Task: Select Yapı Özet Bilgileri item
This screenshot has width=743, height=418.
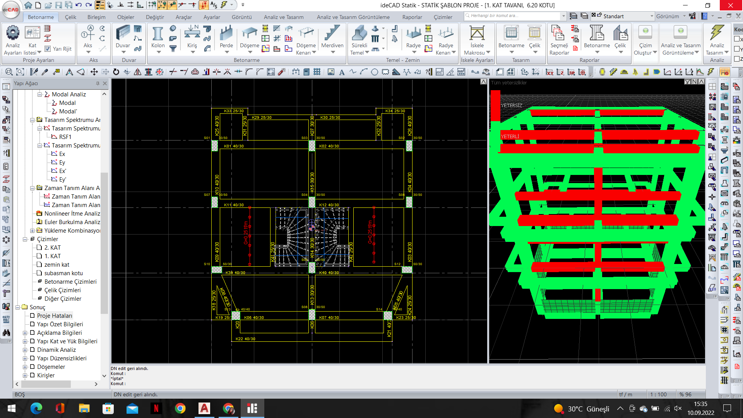Action: (x=60, y=324)
